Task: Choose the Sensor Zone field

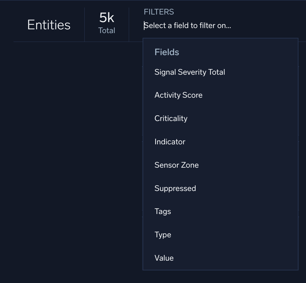Action: click(176, 165)
